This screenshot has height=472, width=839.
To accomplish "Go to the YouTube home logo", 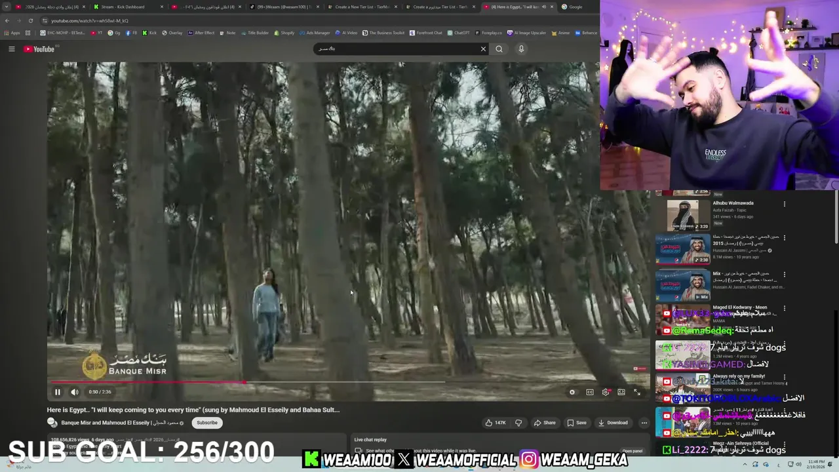I will [39, 49].
